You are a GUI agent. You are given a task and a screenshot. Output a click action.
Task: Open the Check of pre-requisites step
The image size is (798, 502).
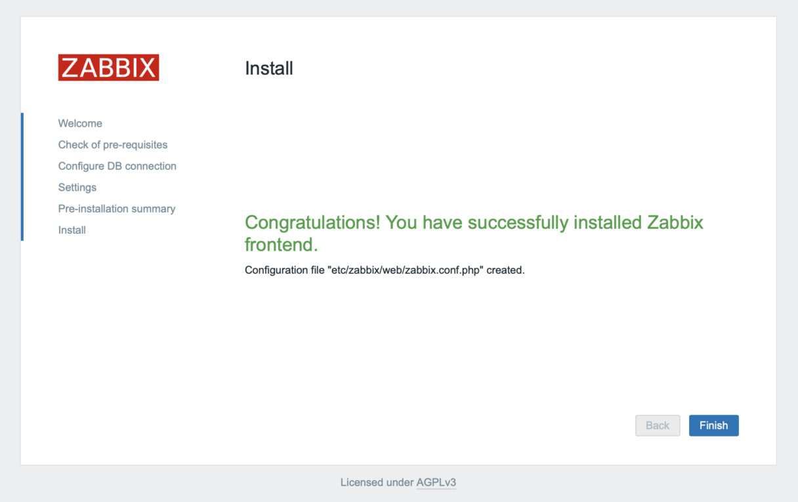coord(112,144)
